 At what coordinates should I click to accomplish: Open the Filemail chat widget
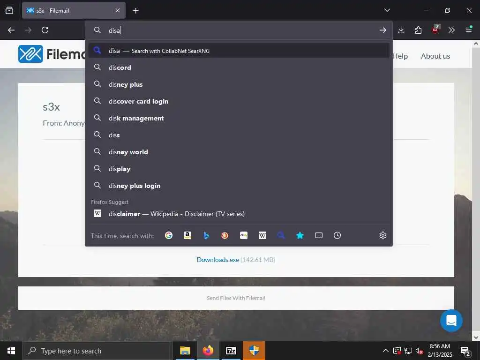(451, 321)
